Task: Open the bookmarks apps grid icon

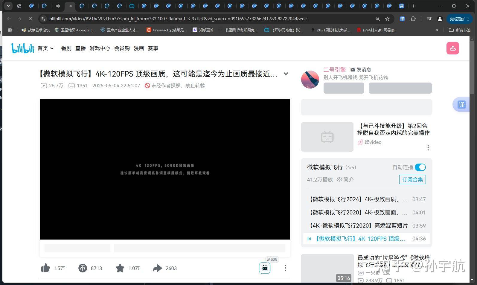Action: (x=10, y=30)
